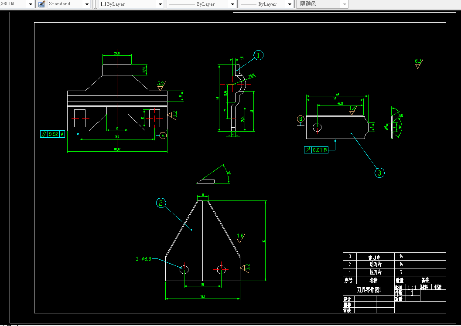The height and width of the screenshot is (326, 461).
Task: Select datum symbol A
Action: coord(163,136)
